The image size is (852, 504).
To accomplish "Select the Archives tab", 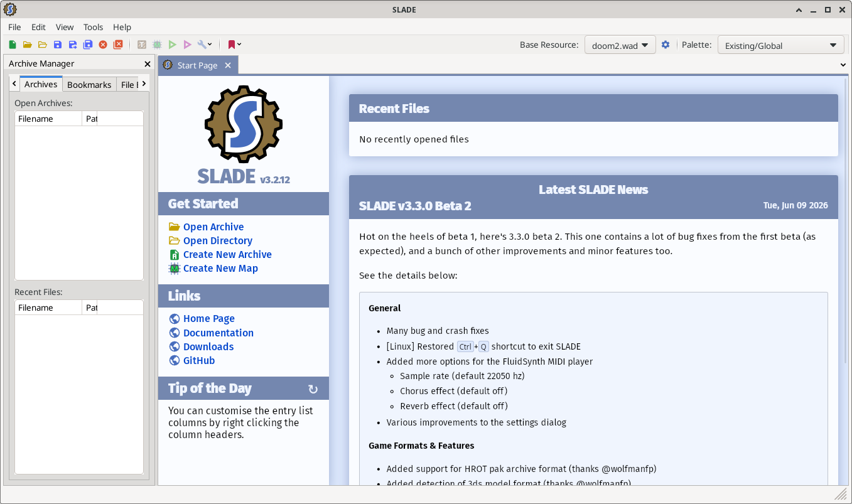I will coord(41,84).
